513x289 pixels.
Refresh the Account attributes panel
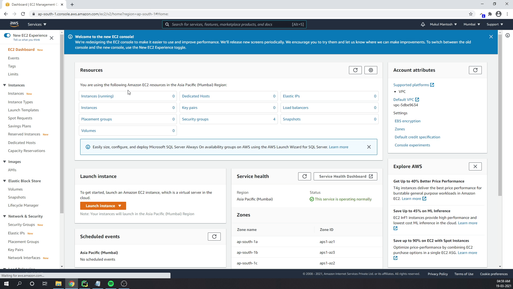pos(475,70)
